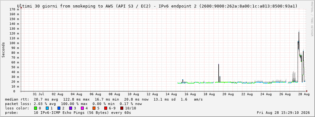Click the dark red 10/10 loss swatch

[x=122, y=108]
